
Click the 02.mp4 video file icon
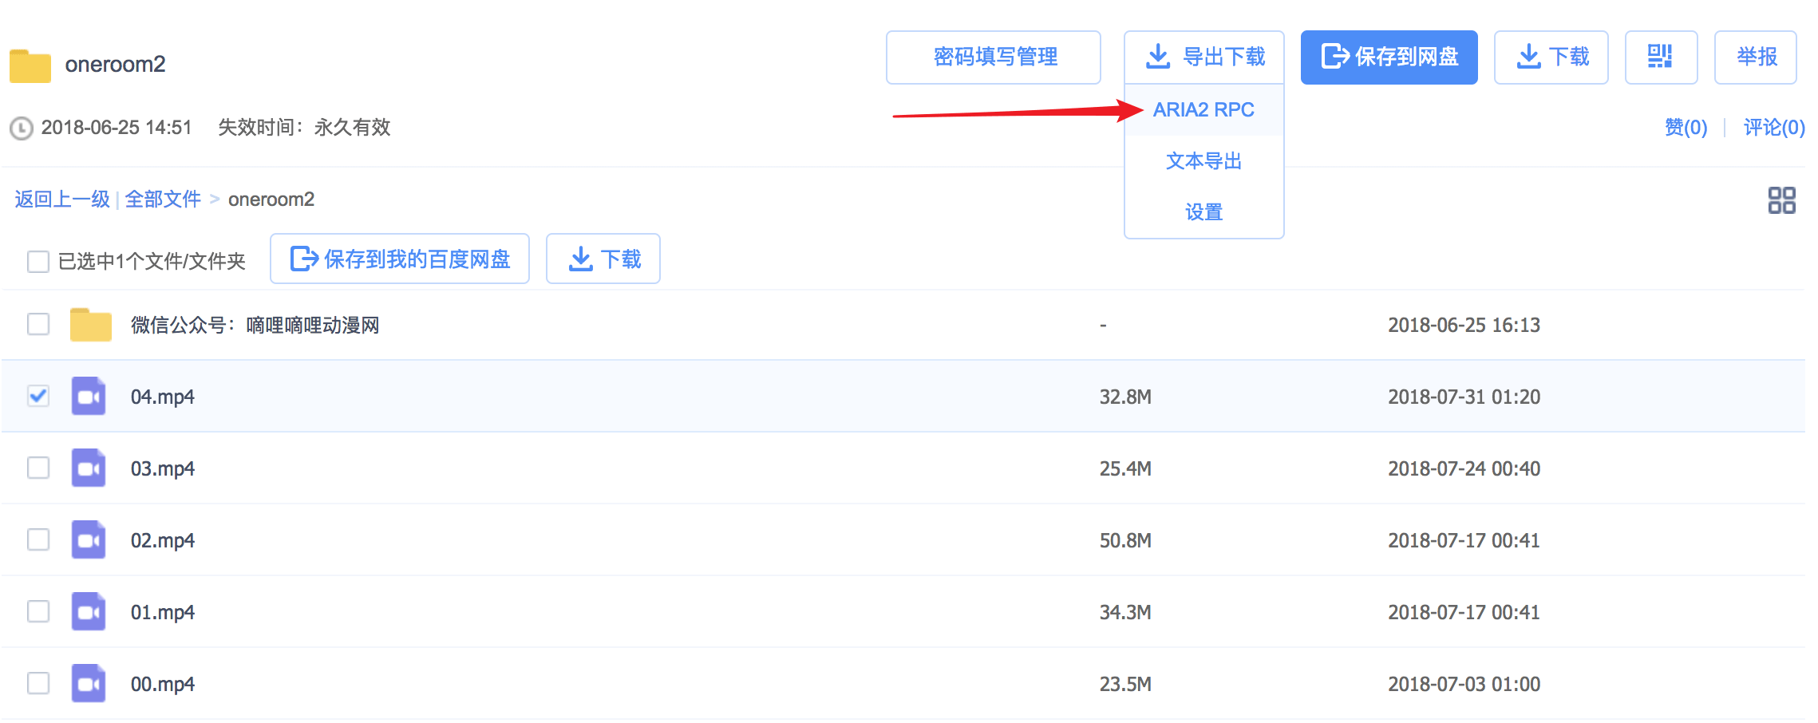[89, 539]
